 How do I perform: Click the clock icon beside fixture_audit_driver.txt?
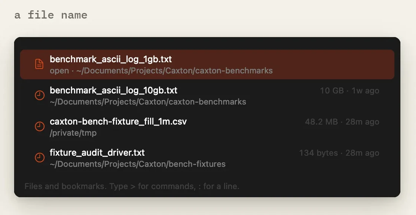click(x=39, y=158)
